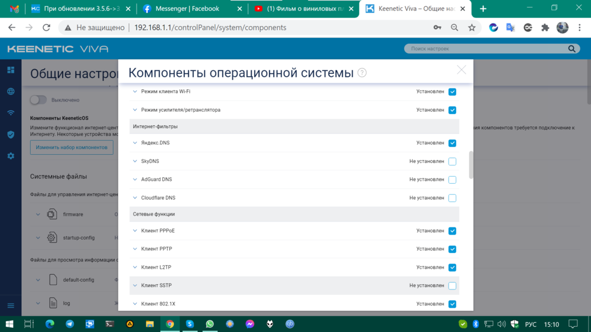Check the AdGuard DNS checkbox

(452, 180)
